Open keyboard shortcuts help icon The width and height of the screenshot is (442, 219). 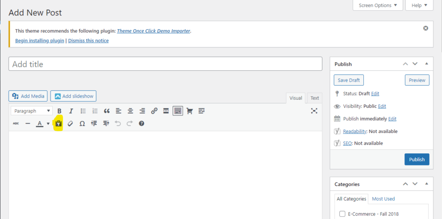tap(142, 124)
